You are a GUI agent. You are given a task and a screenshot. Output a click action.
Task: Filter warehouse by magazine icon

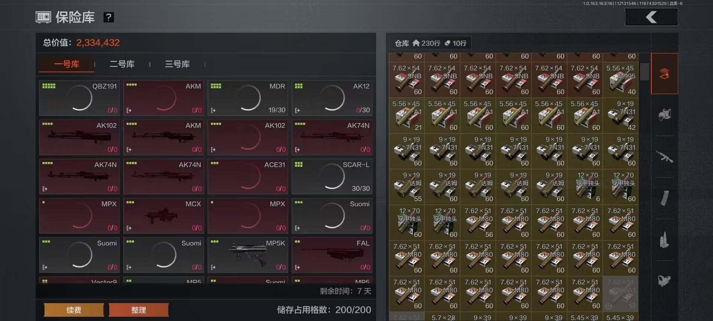pos(664,198)
